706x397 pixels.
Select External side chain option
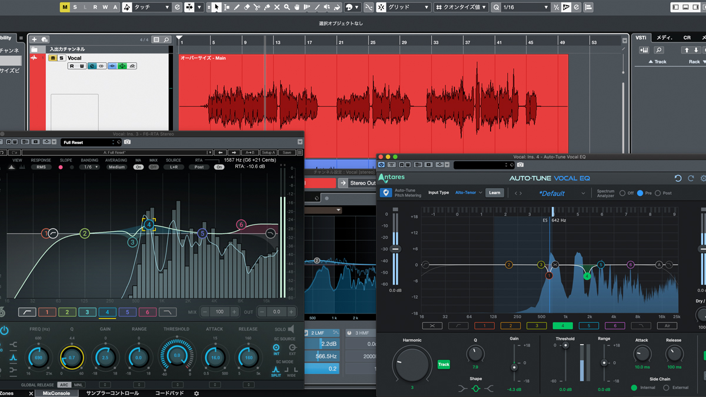[666, 388]
